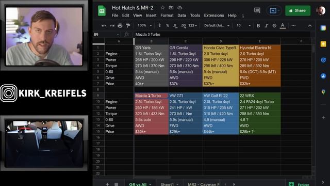This screenshot has width=330, height=186.
Task: Print the spreadsheet
Action: pos(120,26)
